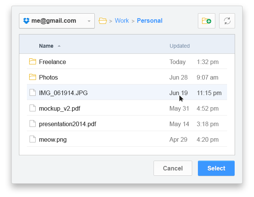Toggle the Name column sort arrow
Screen dimensions: 254x197
point(59,46)
